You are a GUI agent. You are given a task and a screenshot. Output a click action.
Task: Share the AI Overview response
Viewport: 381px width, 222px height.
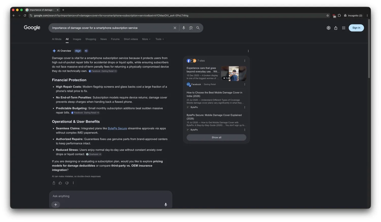[54, 183]
